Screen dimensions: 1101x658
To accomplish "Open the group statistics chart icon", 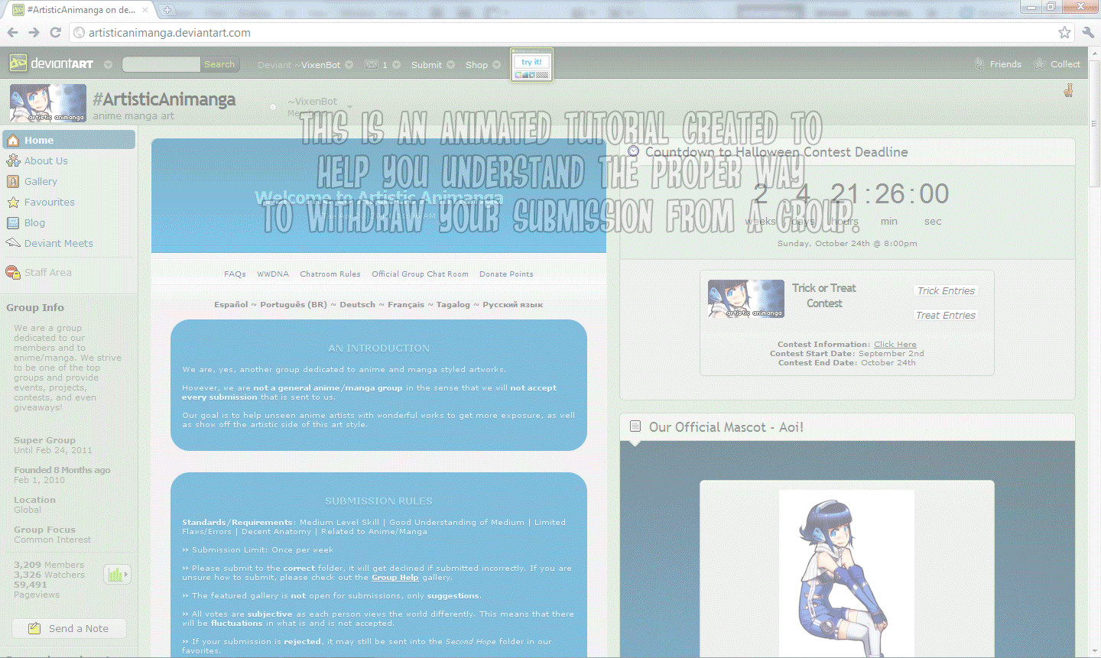I will tap(117, 575).
